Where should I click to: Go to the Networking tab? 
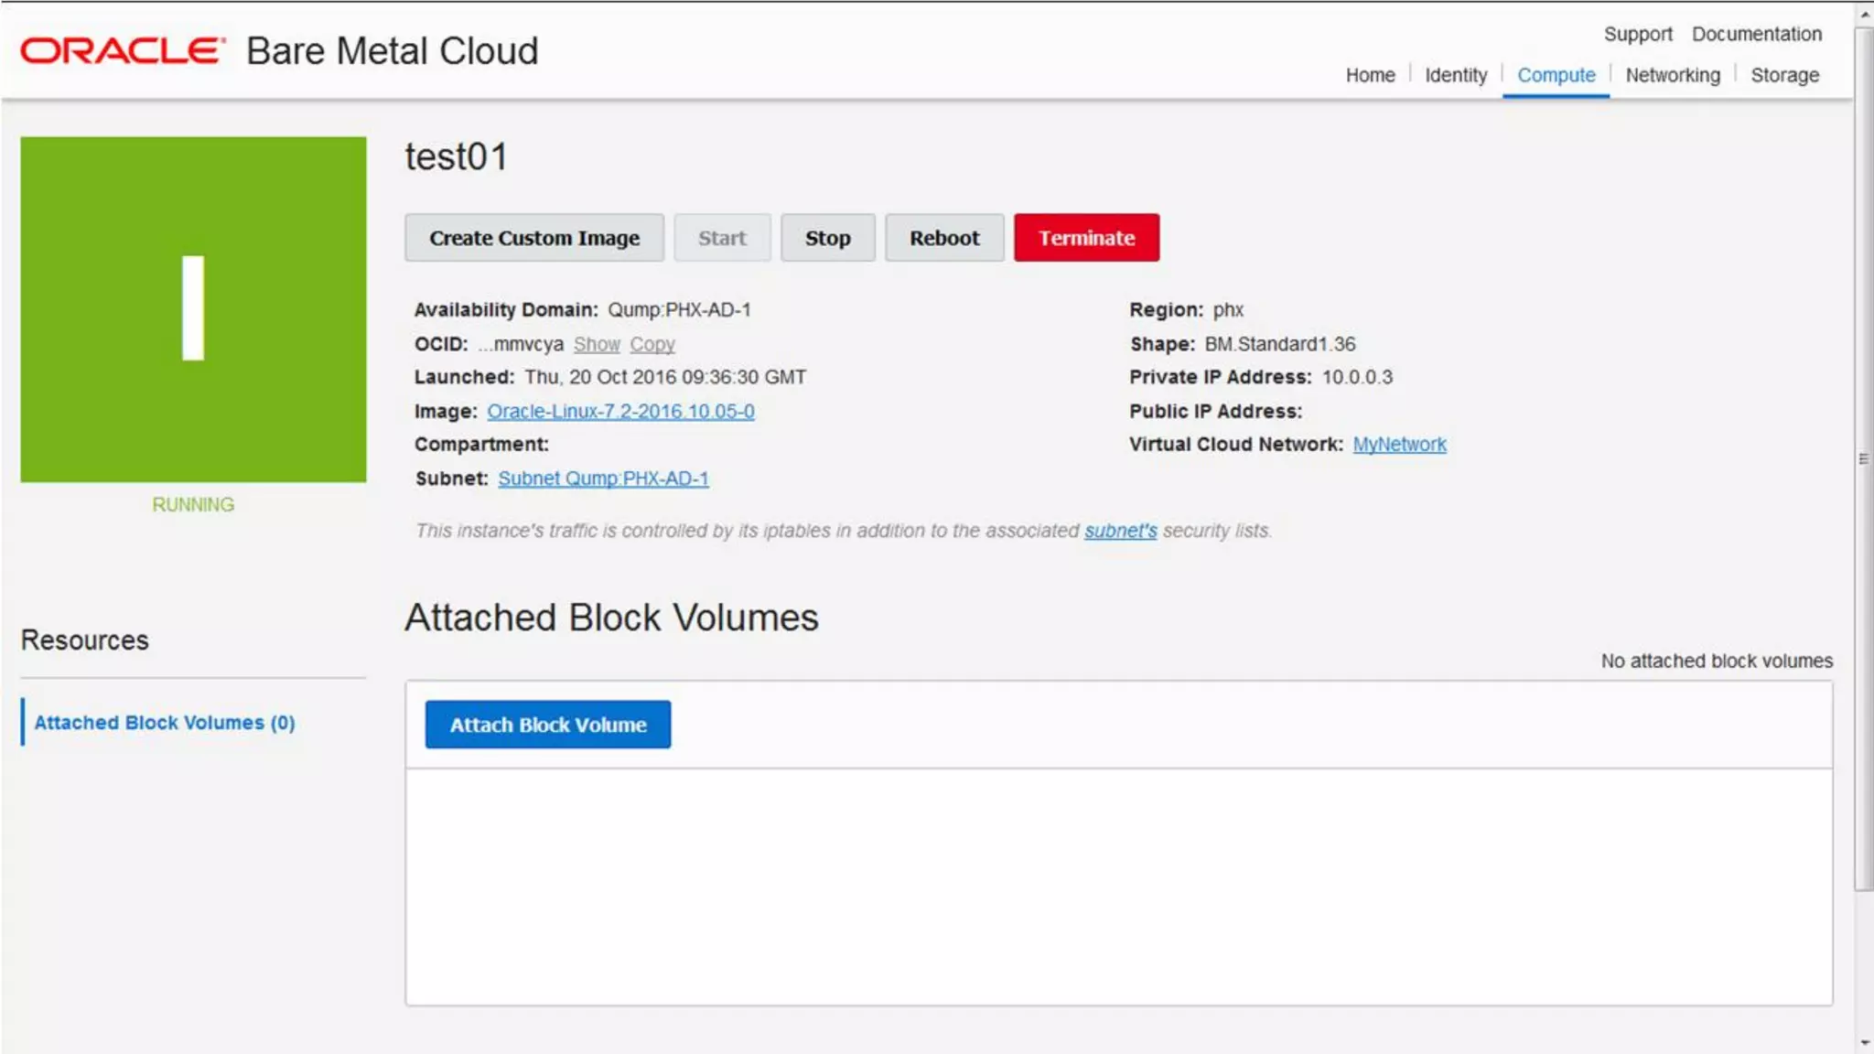point(1673,75)
